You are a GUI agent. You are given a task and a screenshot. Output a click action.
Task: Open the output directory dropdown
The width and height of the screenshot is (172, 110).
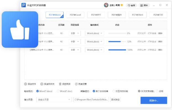tap(54, 99)
